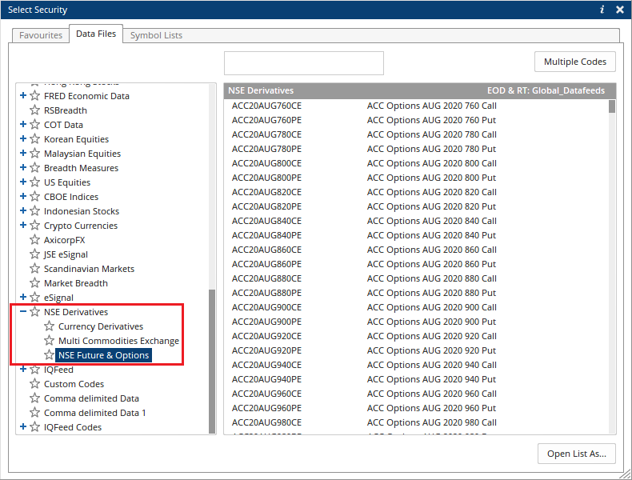
Task: Expand COT Data tree node
Action: click(x=23, y=124)
